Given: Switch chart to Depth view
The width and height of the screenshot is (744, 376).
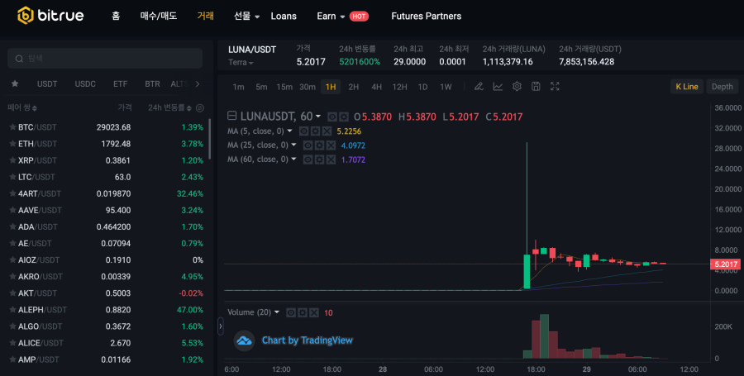Looking at the screenshot, I should pyautogui.click(x=723, y=87).
